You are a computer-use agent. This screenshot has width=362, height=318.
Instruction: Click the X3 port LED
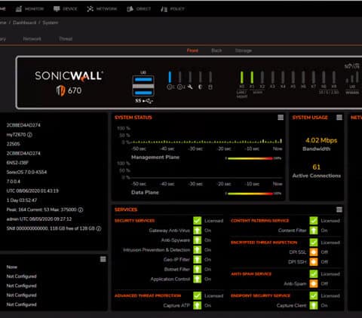272,77
